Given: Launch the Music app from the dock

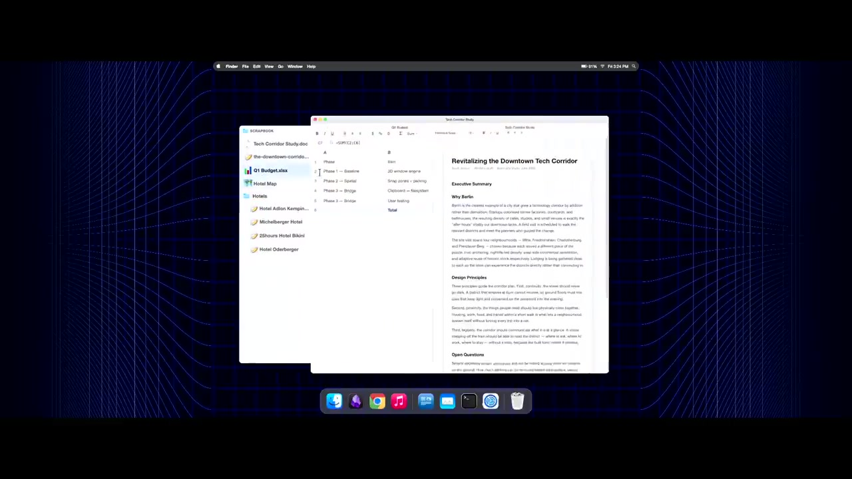Looking at the screenshot, I should (x=399, y=401).
